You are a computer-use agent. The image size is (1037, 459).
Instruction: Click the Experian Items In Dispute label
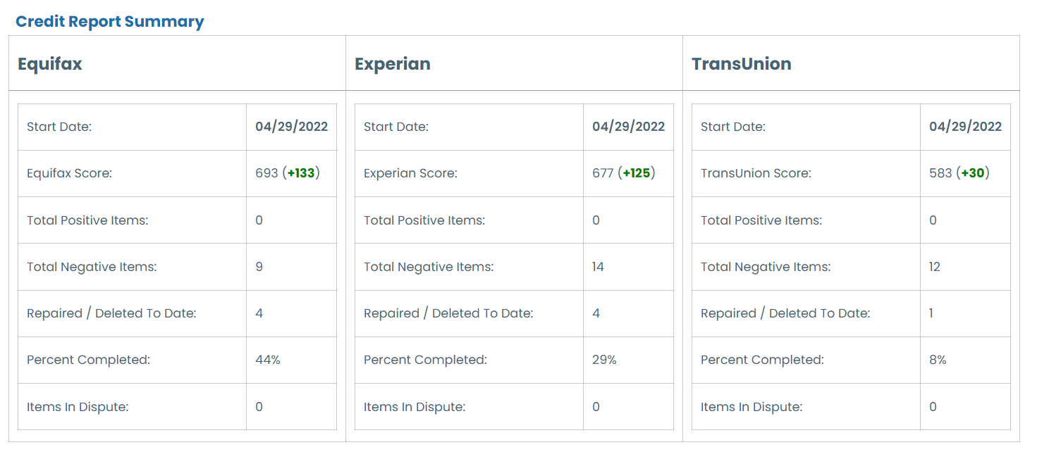[415, 407]
